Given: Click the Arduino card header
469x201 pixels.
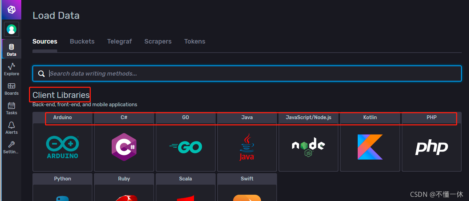Looking at the screenshot, I should 62,117.
